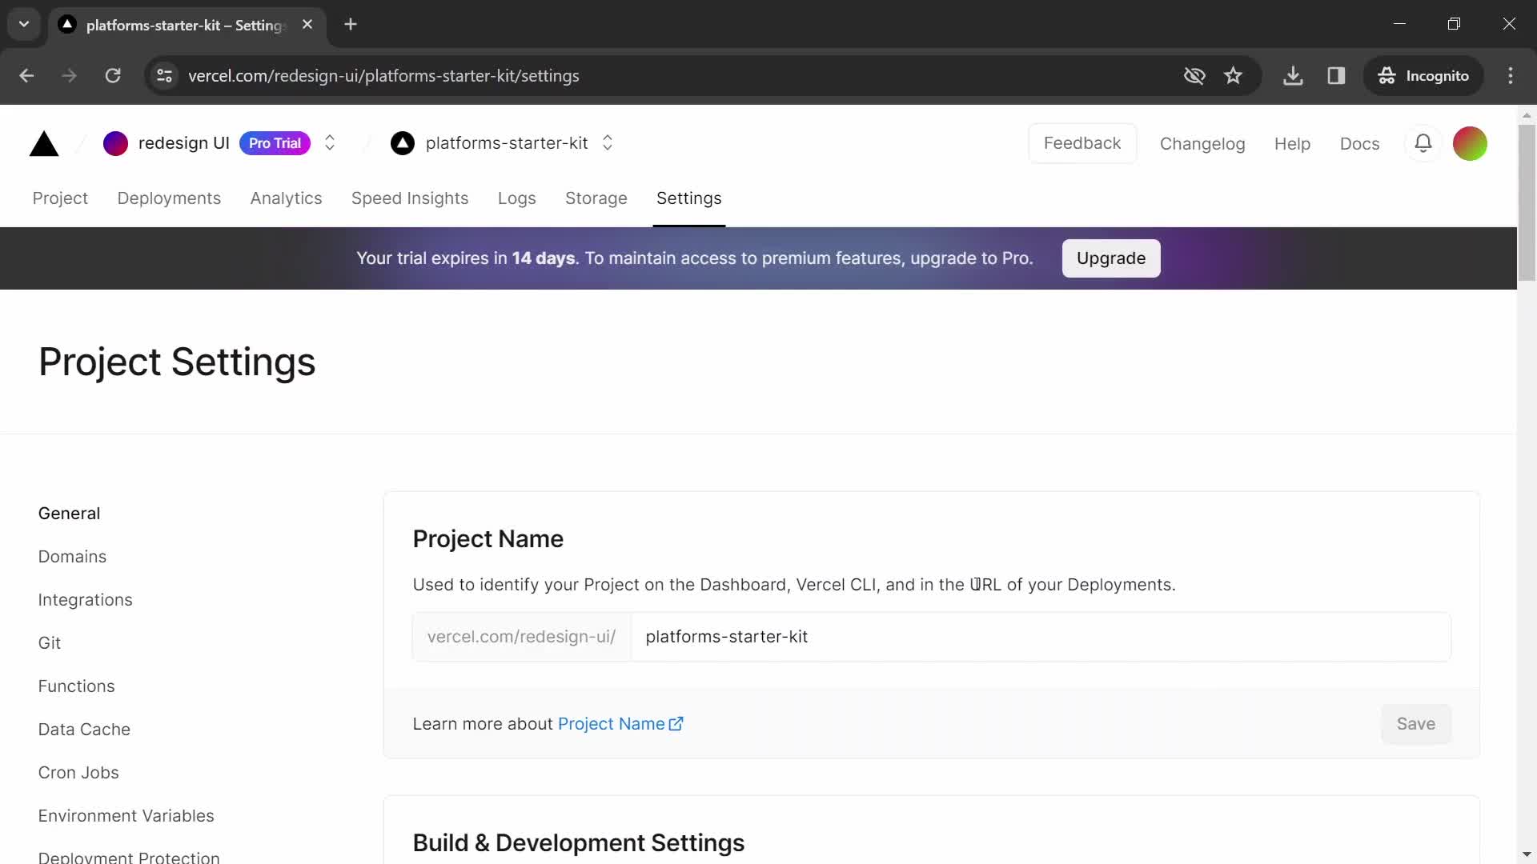Open Integrations settings section

(86, 600)
